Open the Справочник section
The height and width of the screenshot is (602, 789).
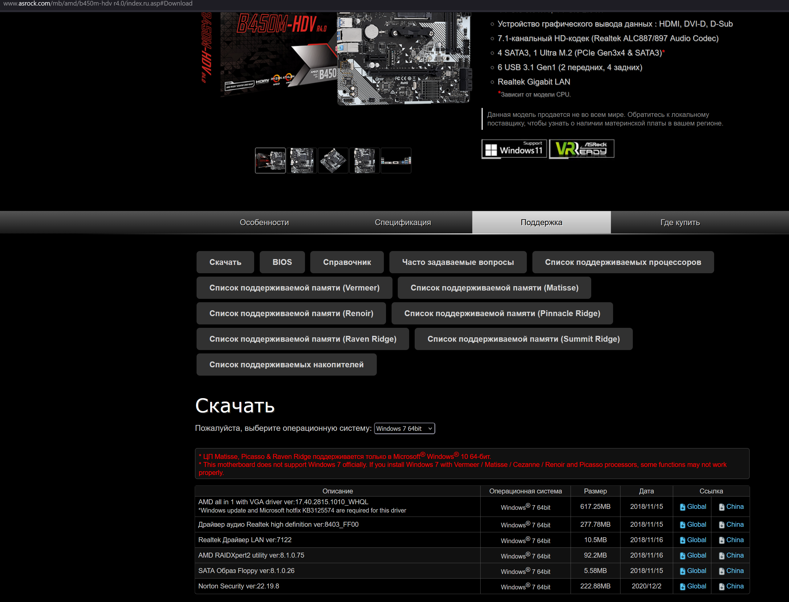(x=347, y=262)
